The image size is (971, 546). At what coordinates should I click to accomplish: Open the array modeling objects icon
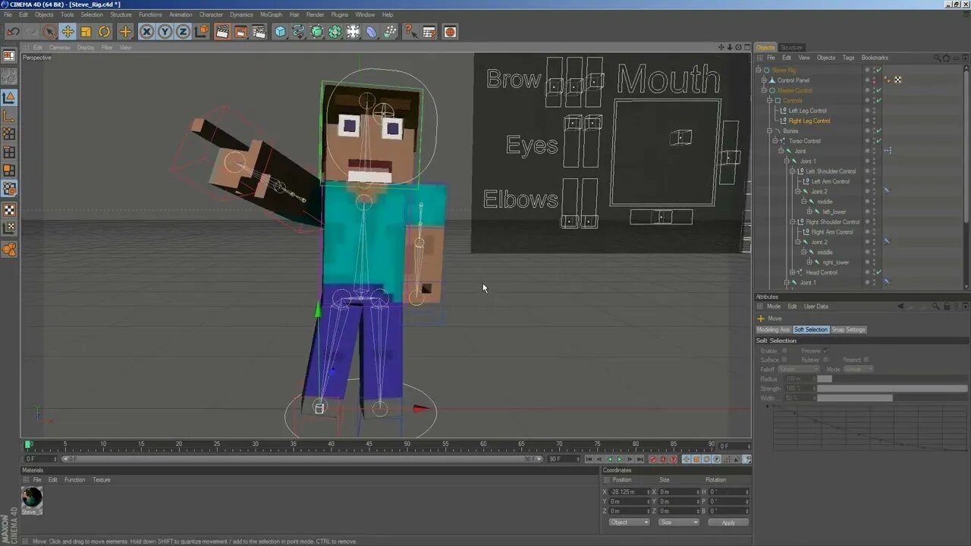[x=335, y=32]
